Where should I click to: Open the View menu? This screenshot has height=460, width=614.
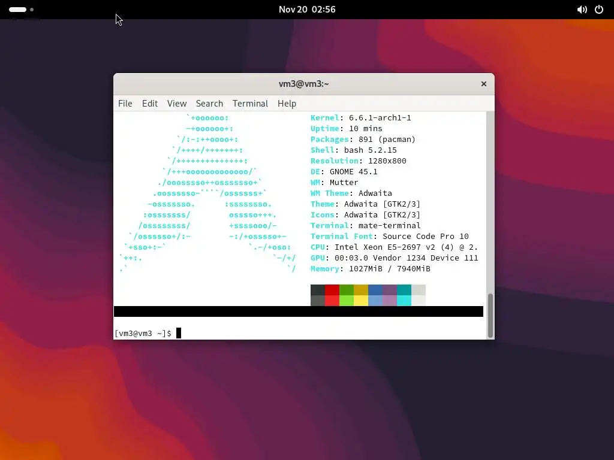tap(177, 104)
